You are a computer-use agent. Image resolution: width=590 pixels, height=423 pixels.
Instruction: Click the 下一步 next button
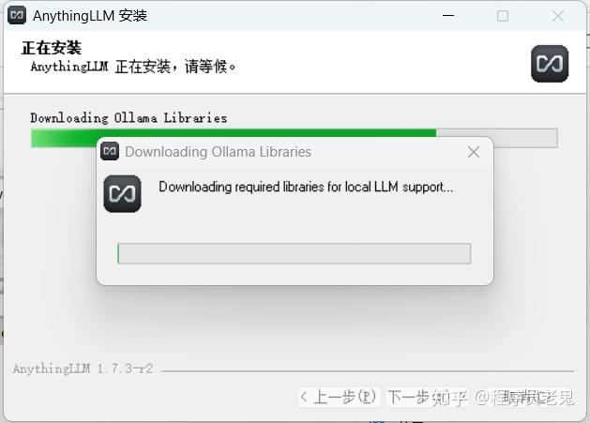[427, 397]
